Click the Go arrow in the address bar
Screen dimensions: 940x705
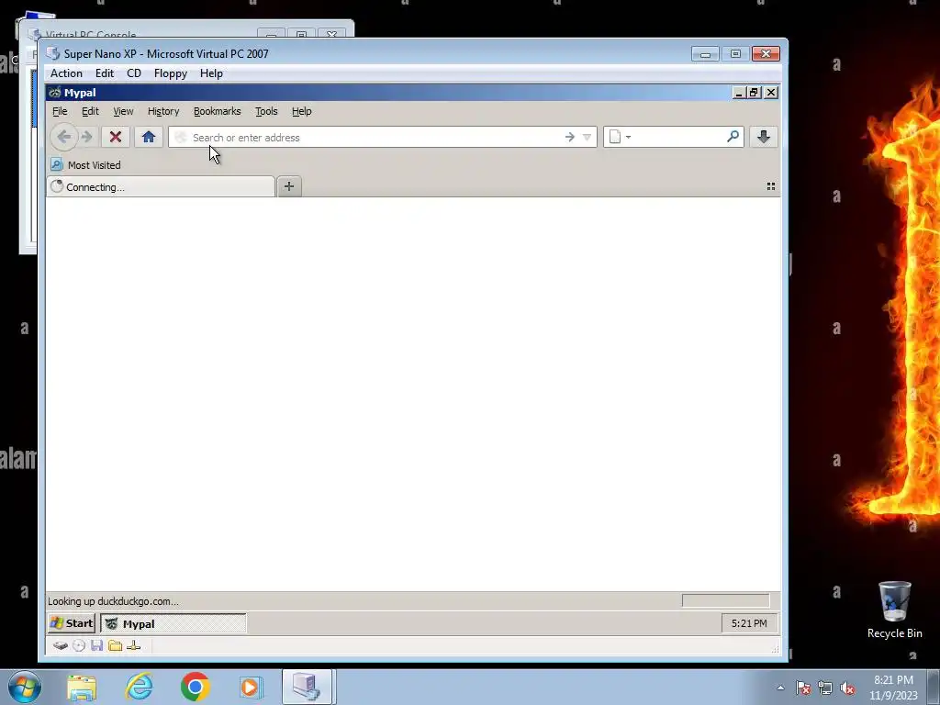pos(569,138)
